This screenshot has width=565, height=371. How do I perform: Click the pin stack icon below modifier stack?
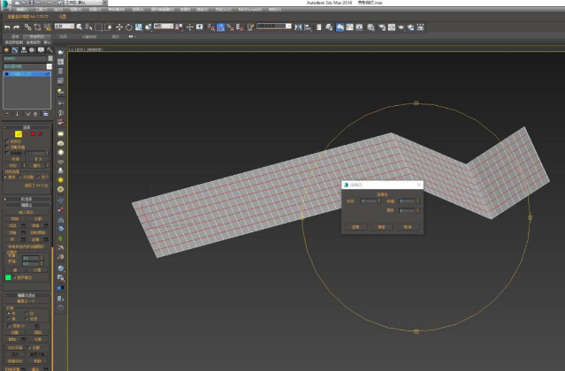point(7,114)
